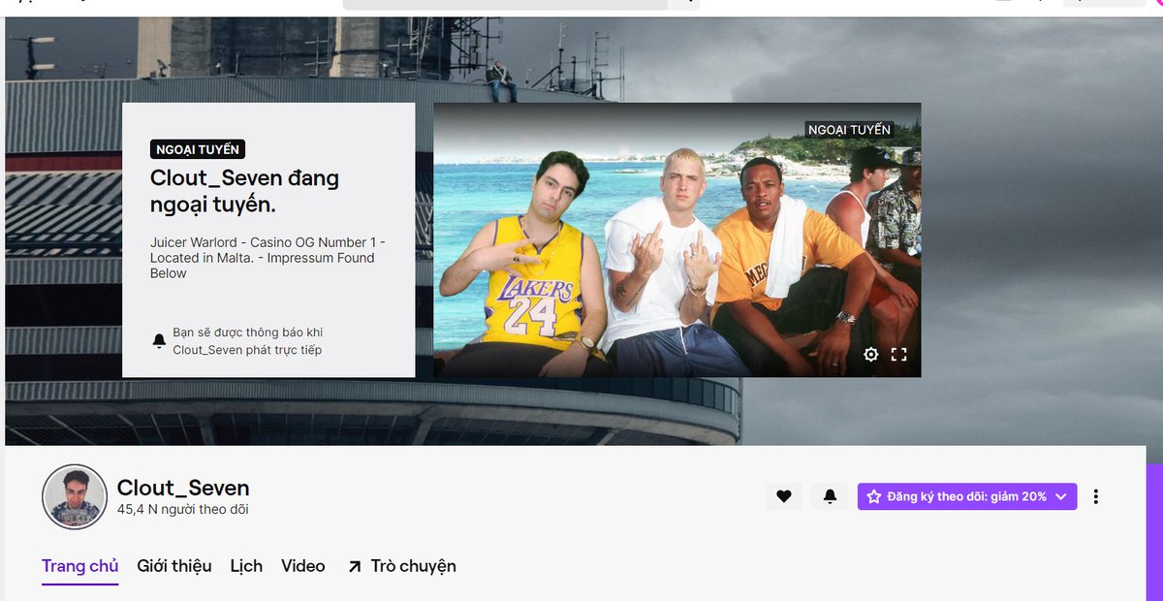Click Clout_Seven đang ngoại tuyến heading
The image size is (1163, 601).
[244, 192]
